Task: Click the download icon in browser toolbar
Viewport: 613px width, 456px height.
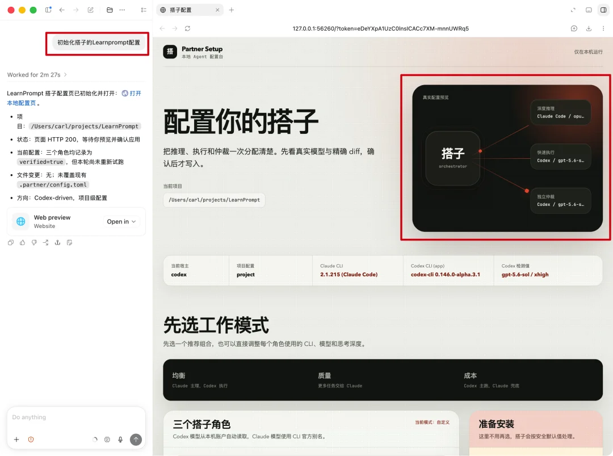Action: (589, 28)
